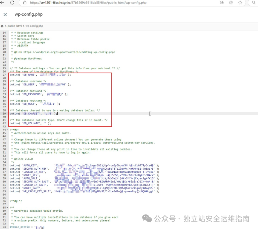Click the AUTH_KEY define line
Viewport: 258px width, 229px height.
84,165
